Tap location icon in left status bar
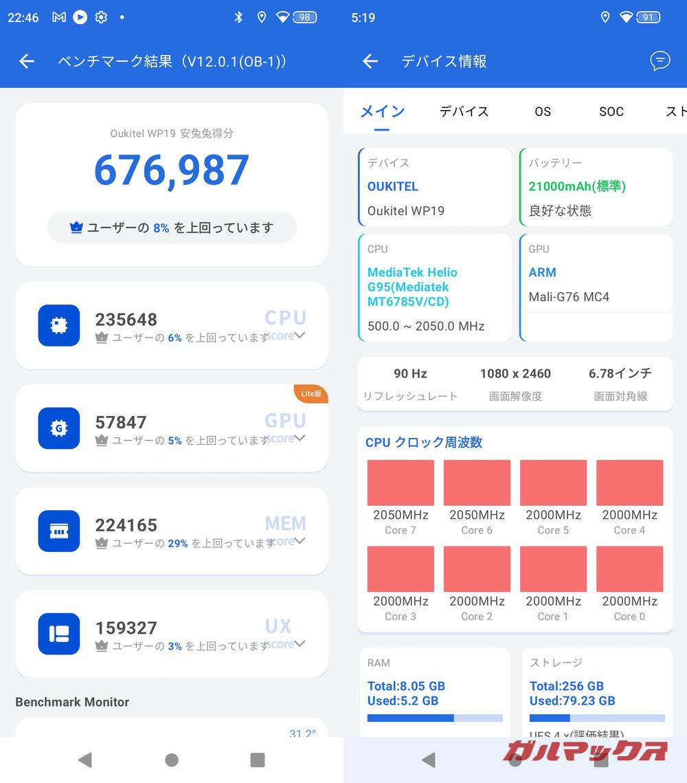The width and height of the screenshot is (687, 783). 262,17
